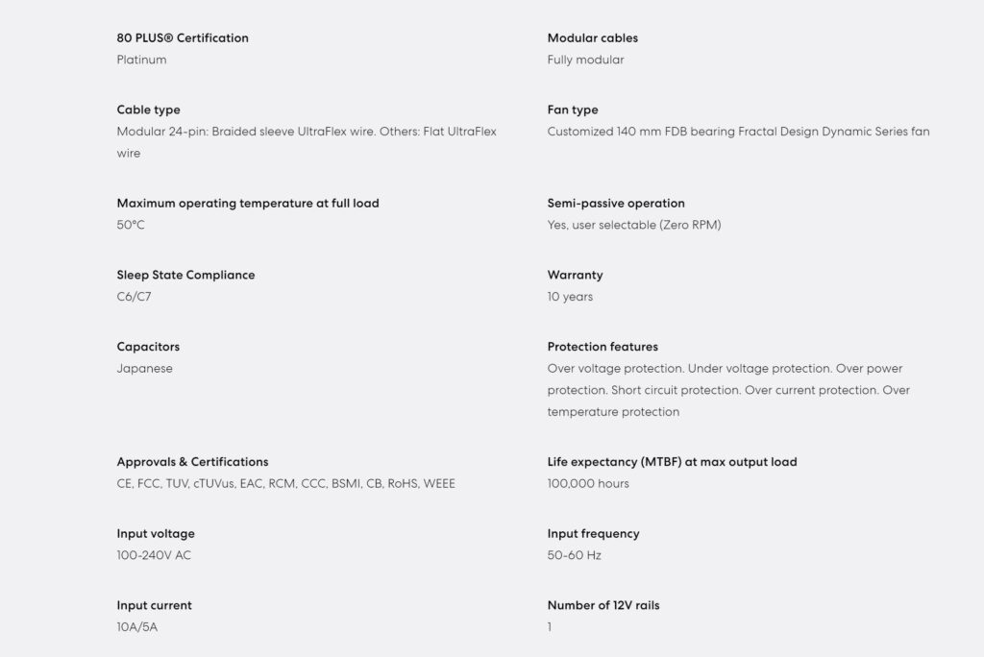Click the Capacitors label
The height and width of the screenshot is (657, 984).
(148, 347)
